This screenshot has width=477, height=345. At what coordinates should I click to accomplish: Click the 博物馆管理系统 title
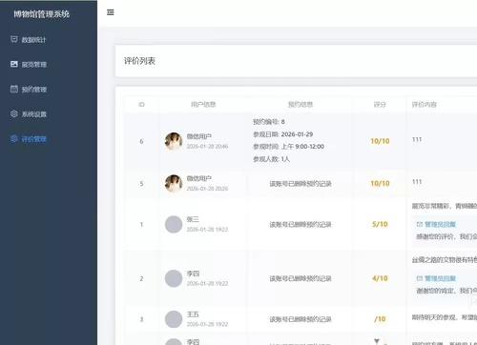click(x=41, y=14)
